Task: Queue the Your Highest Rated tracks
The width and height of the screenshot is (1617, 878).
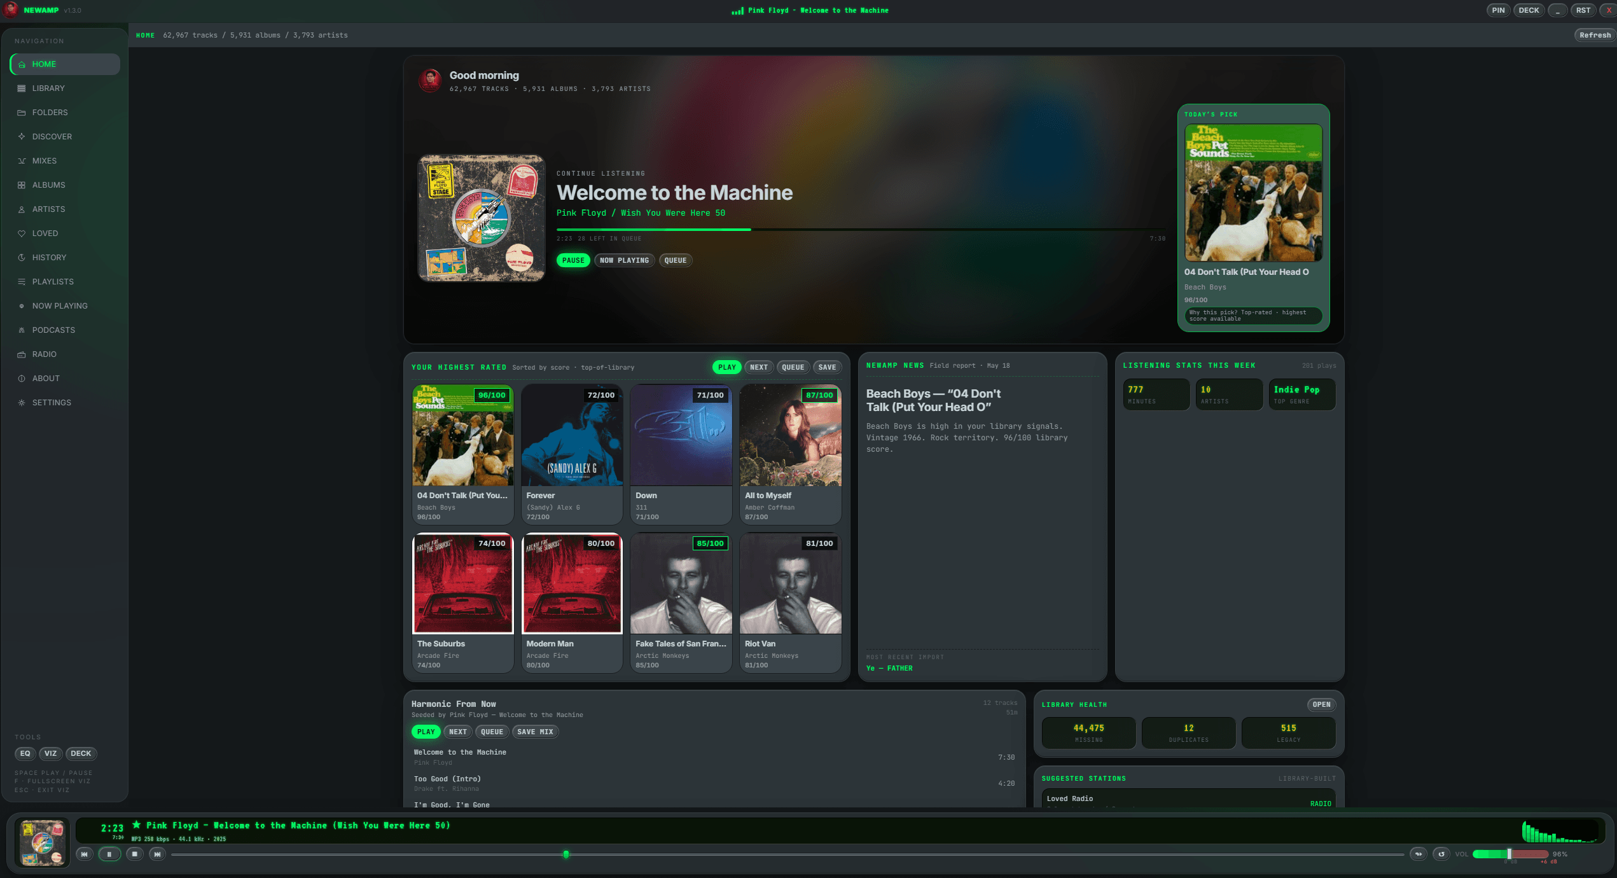Action: point(793,367)
